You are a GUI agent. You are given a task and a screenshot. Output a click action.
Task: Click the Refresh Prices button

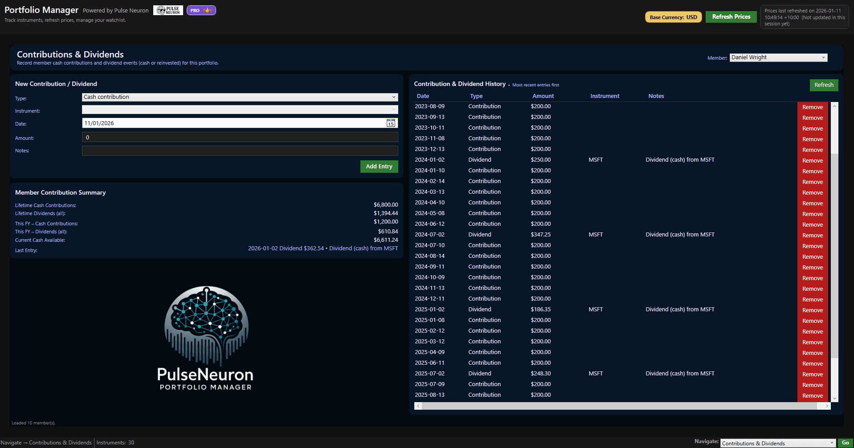[731, 16]
